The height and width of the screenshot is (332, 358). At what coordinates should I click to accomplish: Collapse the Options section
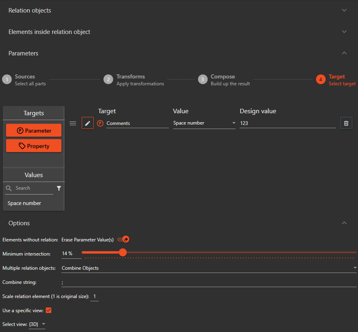344,223
